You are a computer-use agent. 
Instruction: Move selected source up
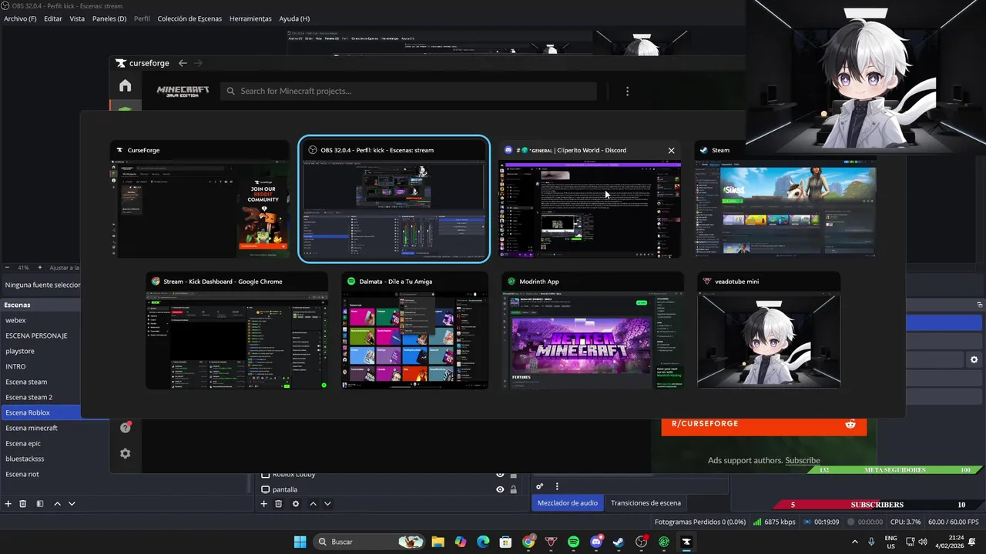[313, 504]
